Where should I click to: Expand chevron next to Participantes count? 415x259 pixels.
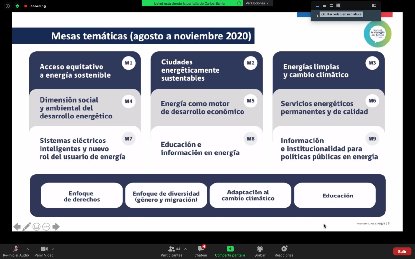(x=185, y=249)
